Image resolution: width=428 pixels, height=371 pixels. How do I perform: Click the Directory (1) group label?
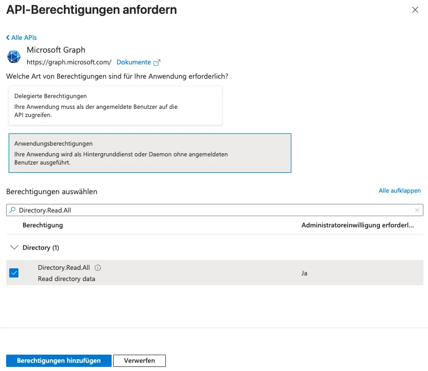40,248
